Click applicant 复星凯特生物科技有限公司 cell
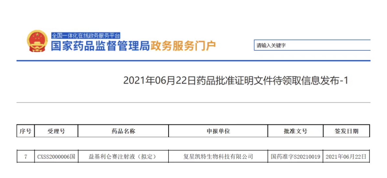The image size is (387, 178). click(x=218, y=157)
